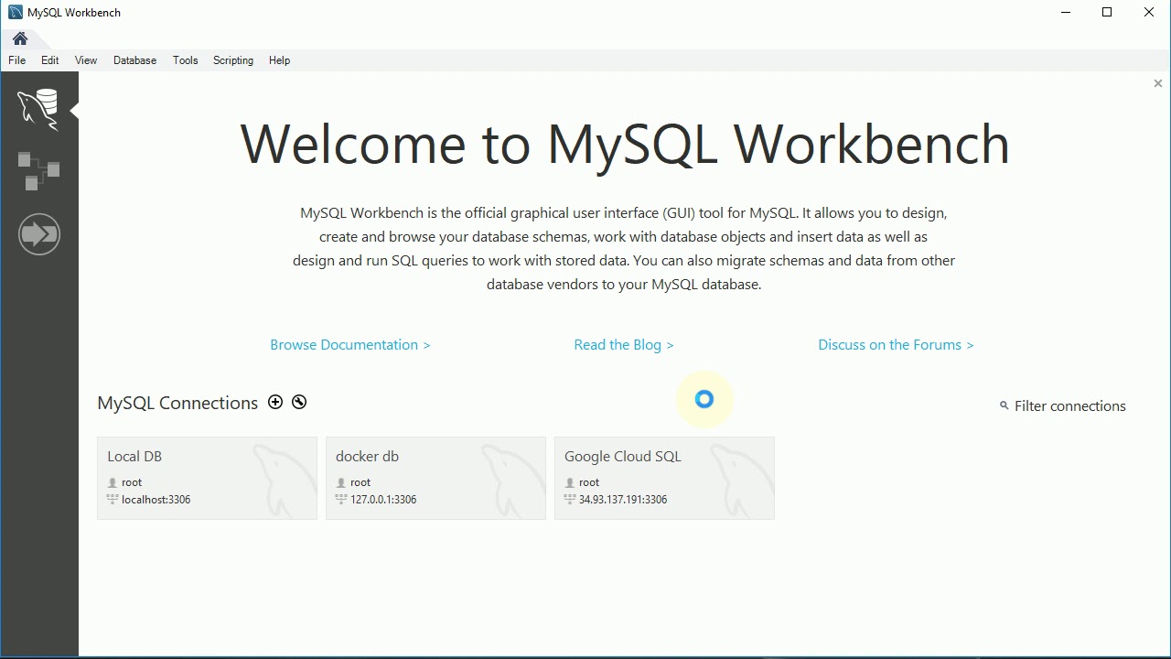
Task: Click the user icon on Google Cloud SQL tile
Action: coord(570,482)
